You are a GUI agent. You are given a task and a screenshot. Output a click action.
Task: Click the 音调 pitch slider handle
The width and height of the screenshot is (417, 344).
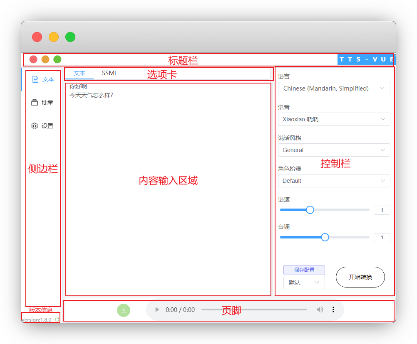[325, 237]
